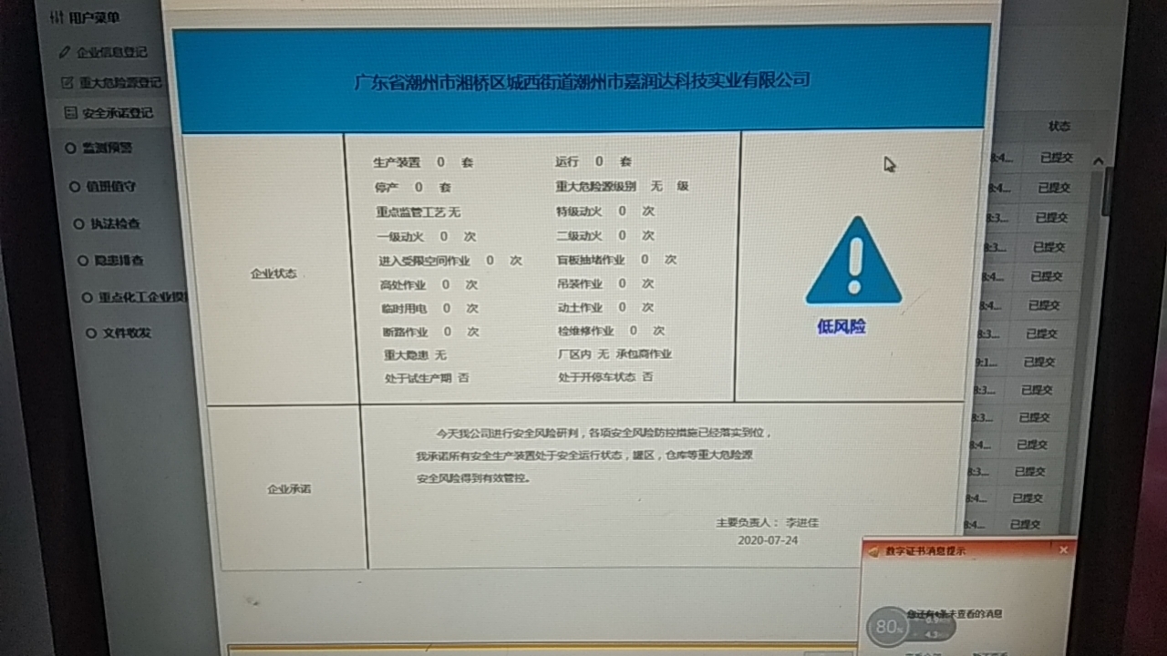Click the circle icon beside 执法检查

[79, 223]
